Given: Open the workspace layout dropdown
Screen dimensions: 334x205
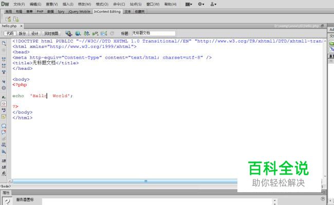Looking at the screenshot, I should [x=189, y=4].
